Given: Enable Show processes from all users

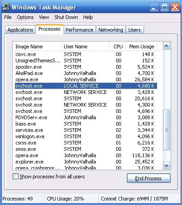Looking at the screenshot, I should [15, 177].
